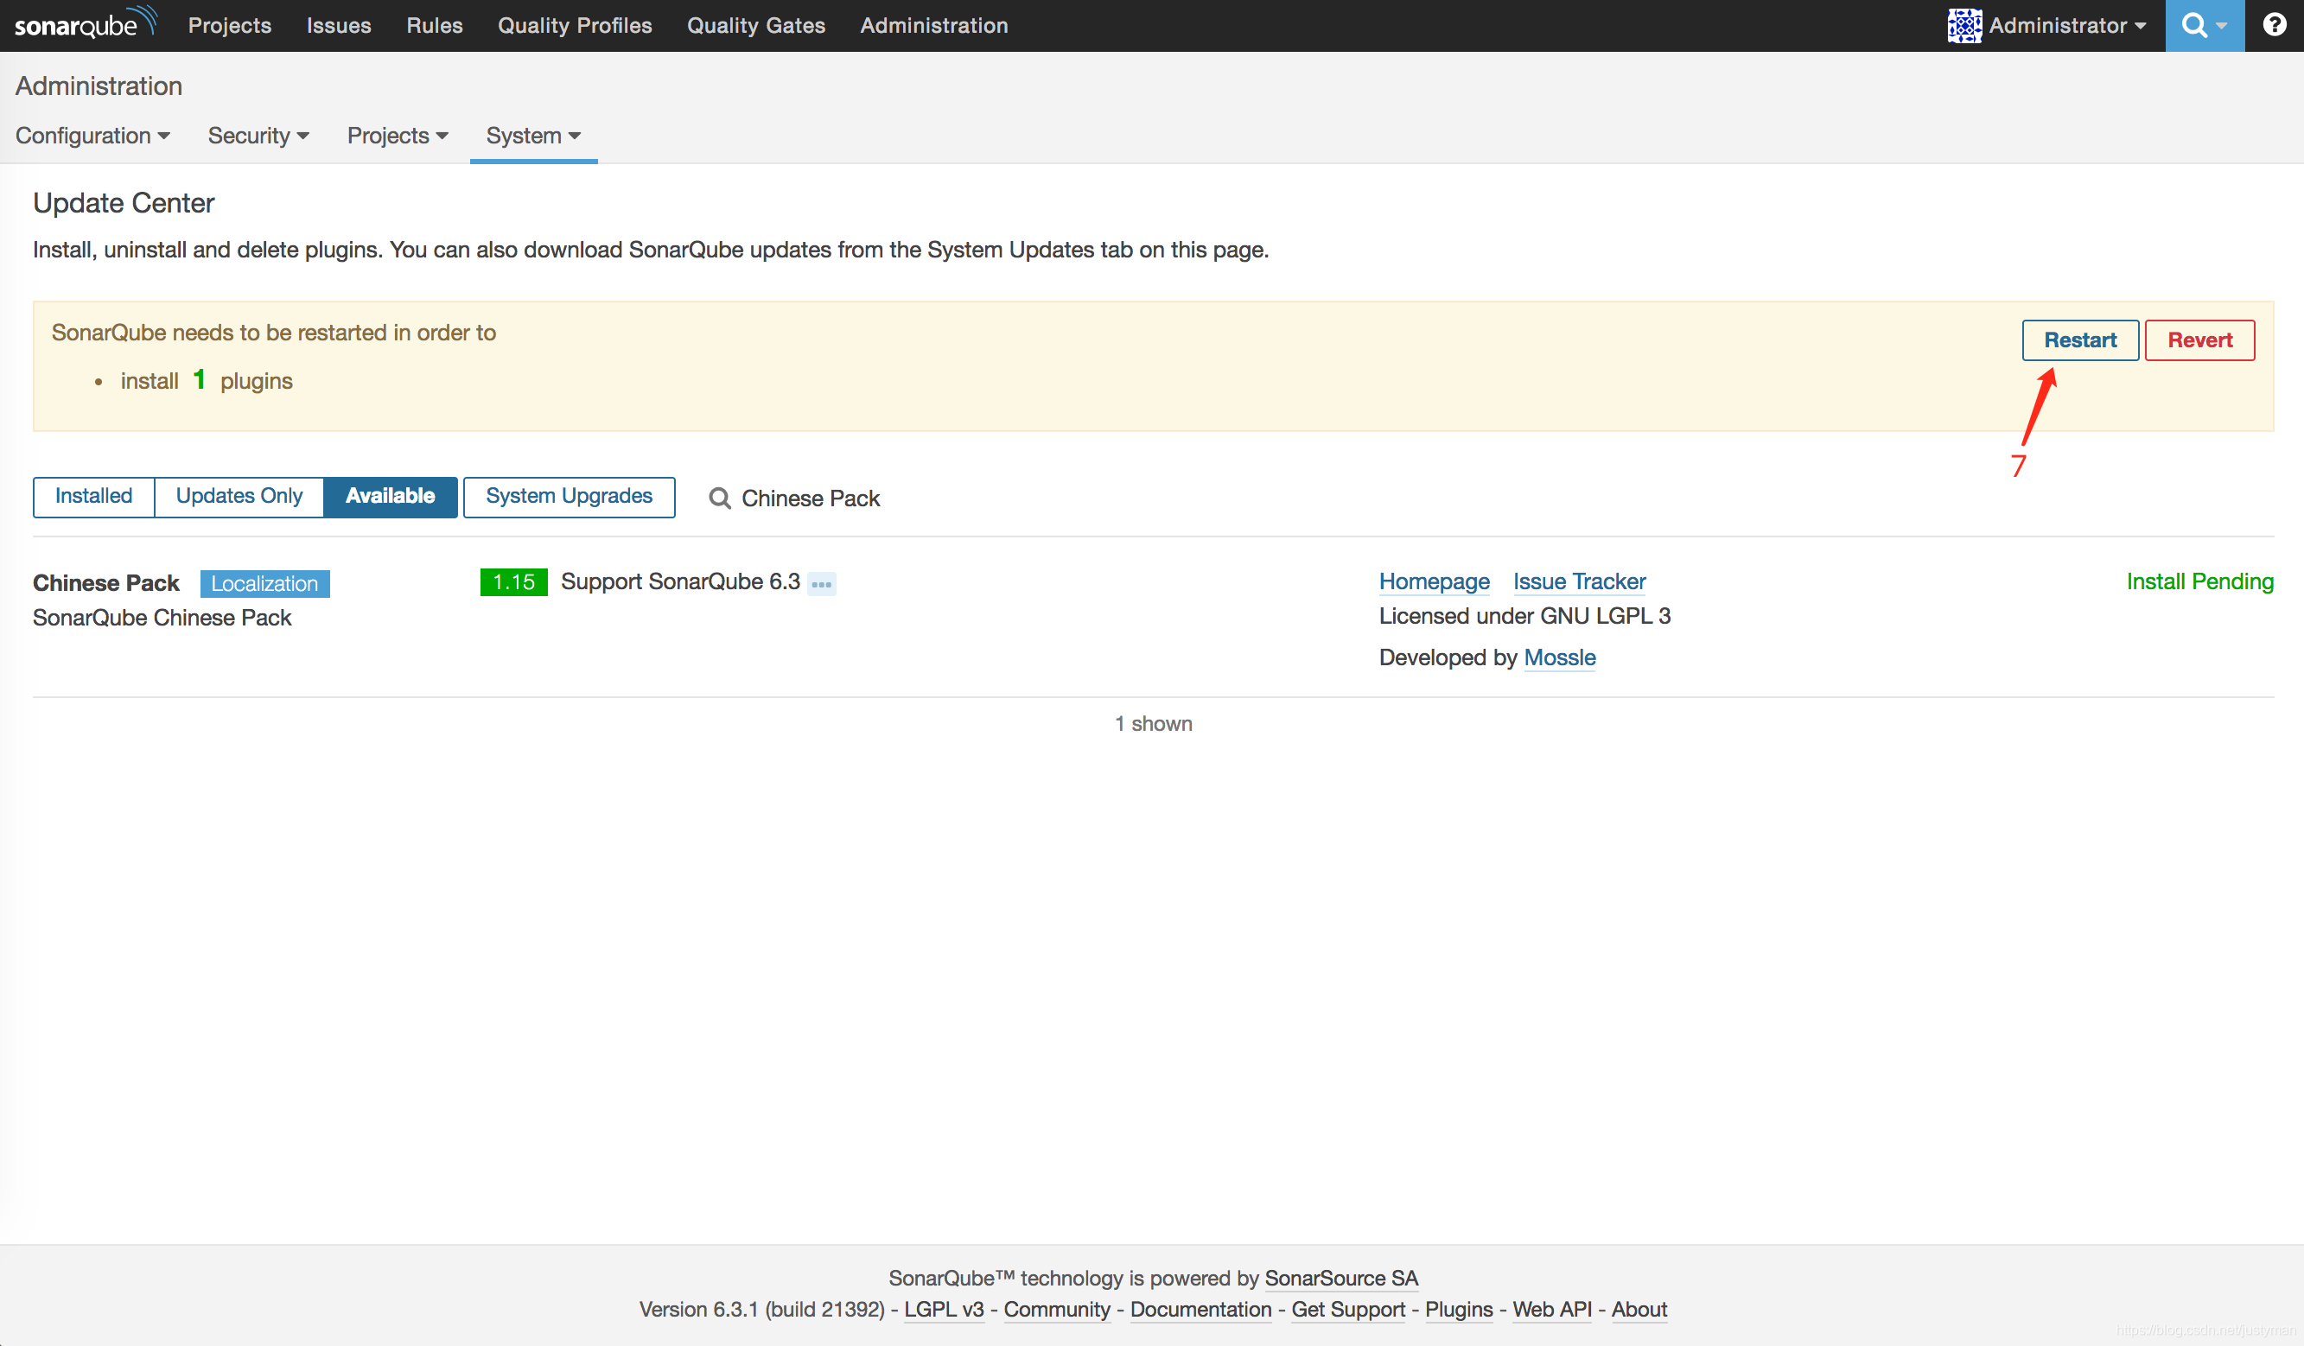The image size is (2304, 1346).
Task: Click the 'SonarQube Chinese Pack' description text
Action: (x=162, y=618)
